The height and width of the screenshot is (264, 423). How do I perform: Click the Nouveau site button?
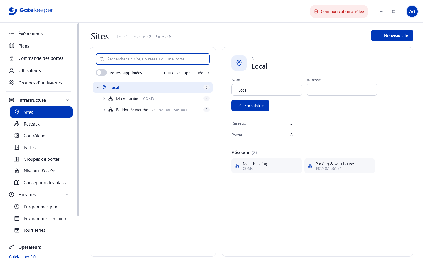[392, 35]
